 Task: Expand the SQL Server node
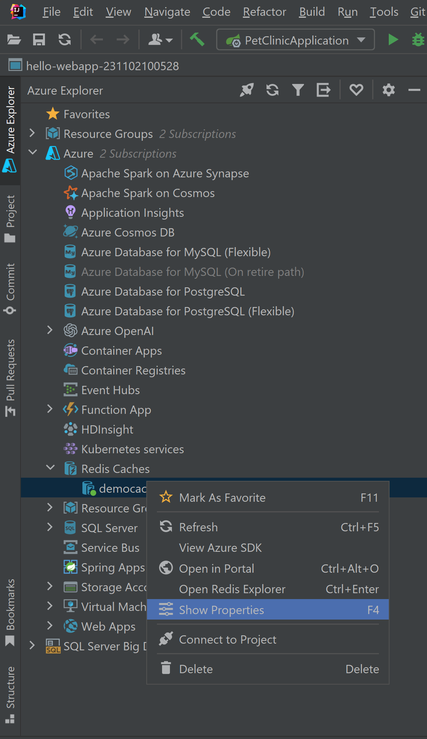(50, 527)
